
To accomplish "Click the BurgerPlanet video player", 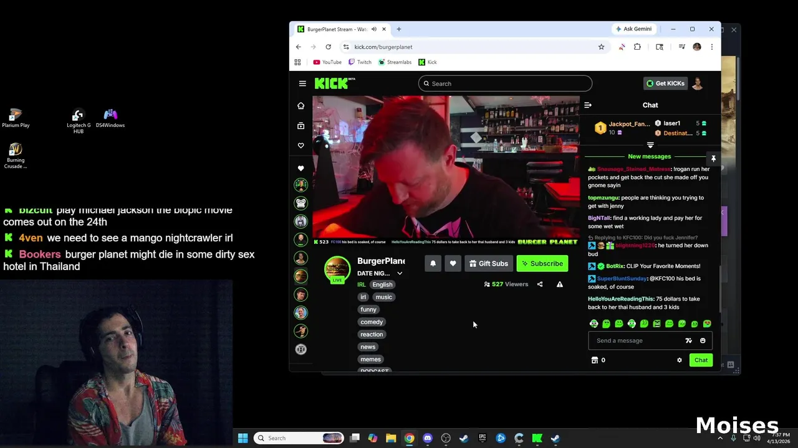I will click(x=446, y=171).
